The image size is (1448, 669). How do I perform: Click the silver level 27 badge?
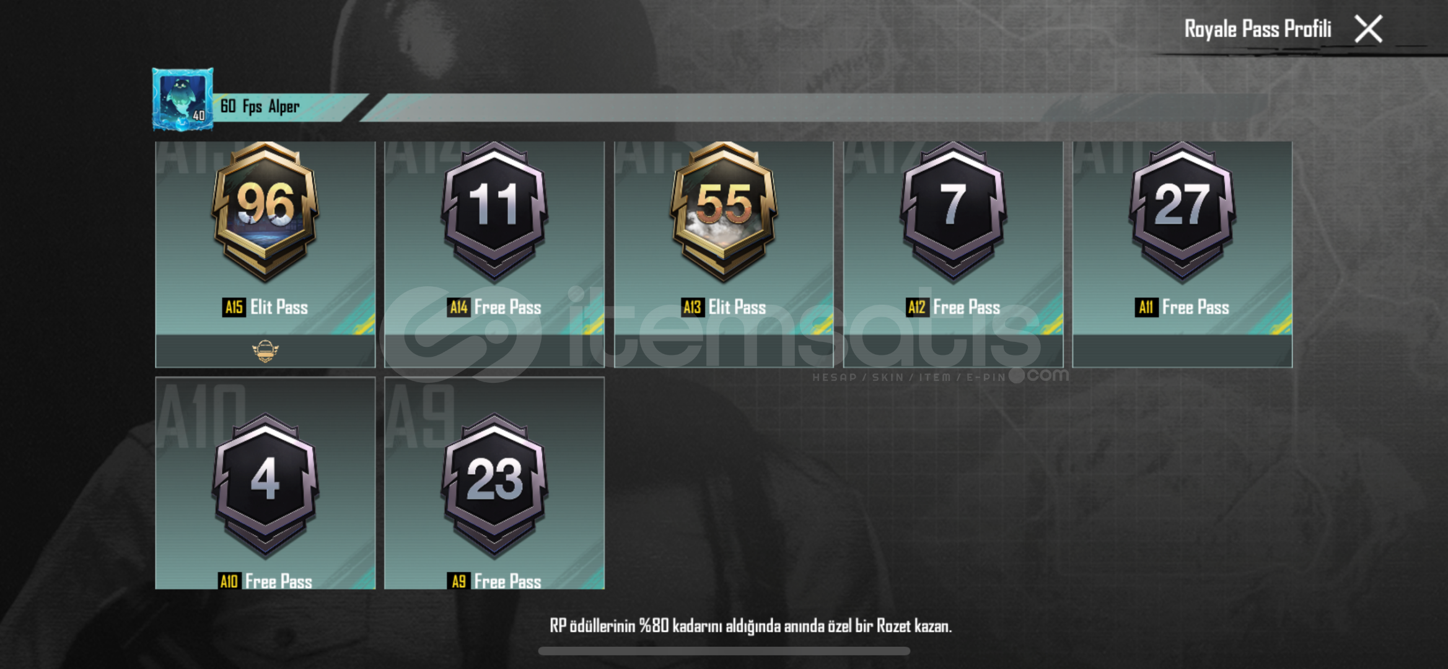pos(1182,211)
